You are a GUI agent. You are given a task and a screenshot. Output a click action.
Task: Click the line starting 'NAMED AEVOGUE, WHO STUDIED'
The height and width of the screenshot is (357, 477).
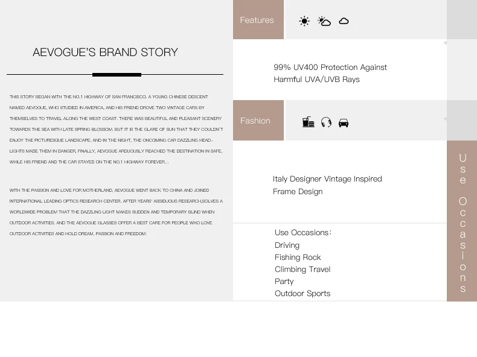pyautogui.click(x=107, y=107)
